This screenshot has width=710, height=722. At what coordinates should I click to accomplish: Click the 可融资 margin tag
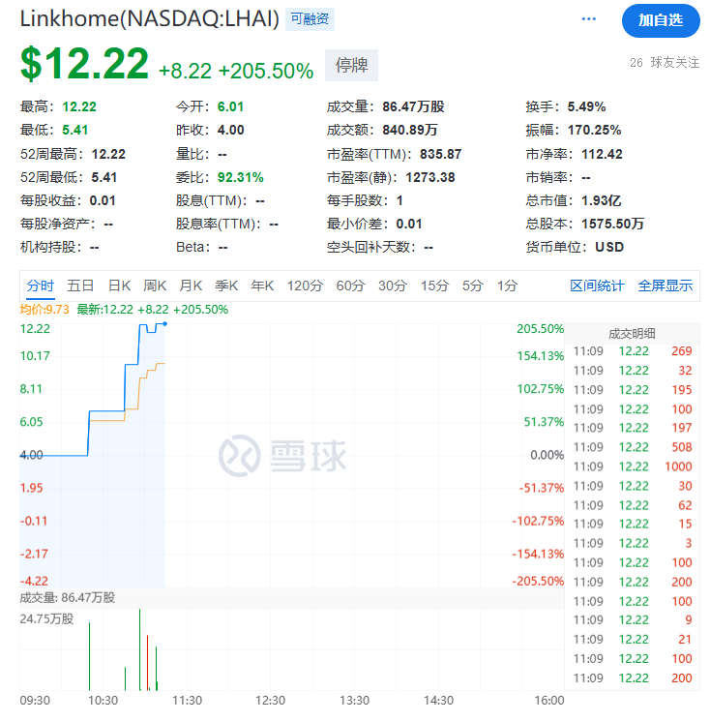pyautogui.click(x=310, y=19)
